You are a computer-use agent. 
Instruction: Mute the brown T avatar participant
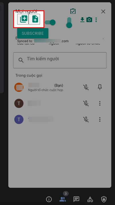(86, 103)
